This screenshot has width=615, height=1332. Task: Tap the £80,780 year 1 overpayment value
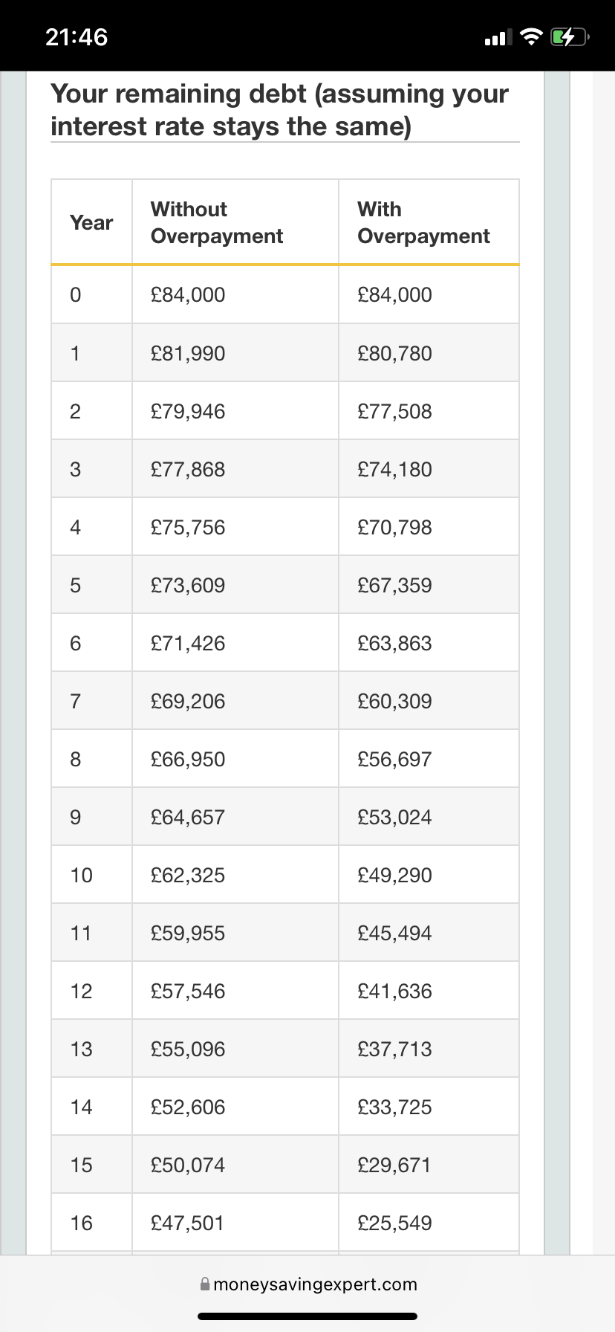pos(394,353)
